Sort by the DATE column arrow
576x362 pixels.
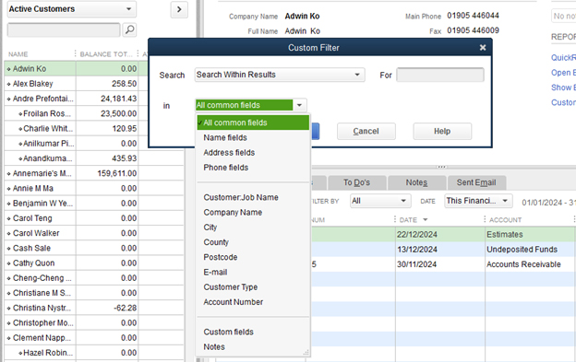tap(425, 220)
